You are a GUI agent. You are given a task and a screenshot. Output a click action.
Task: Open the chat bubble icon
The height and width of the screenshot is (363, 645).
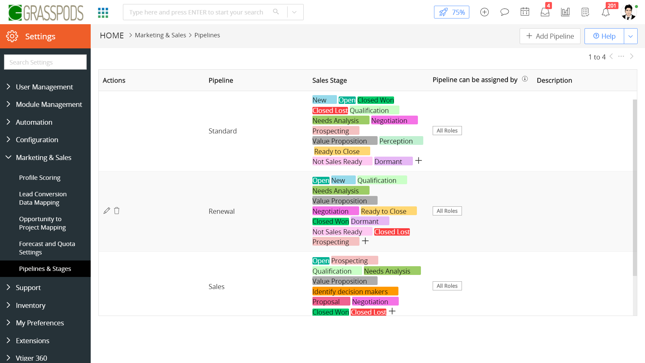(x=505, y=12)
